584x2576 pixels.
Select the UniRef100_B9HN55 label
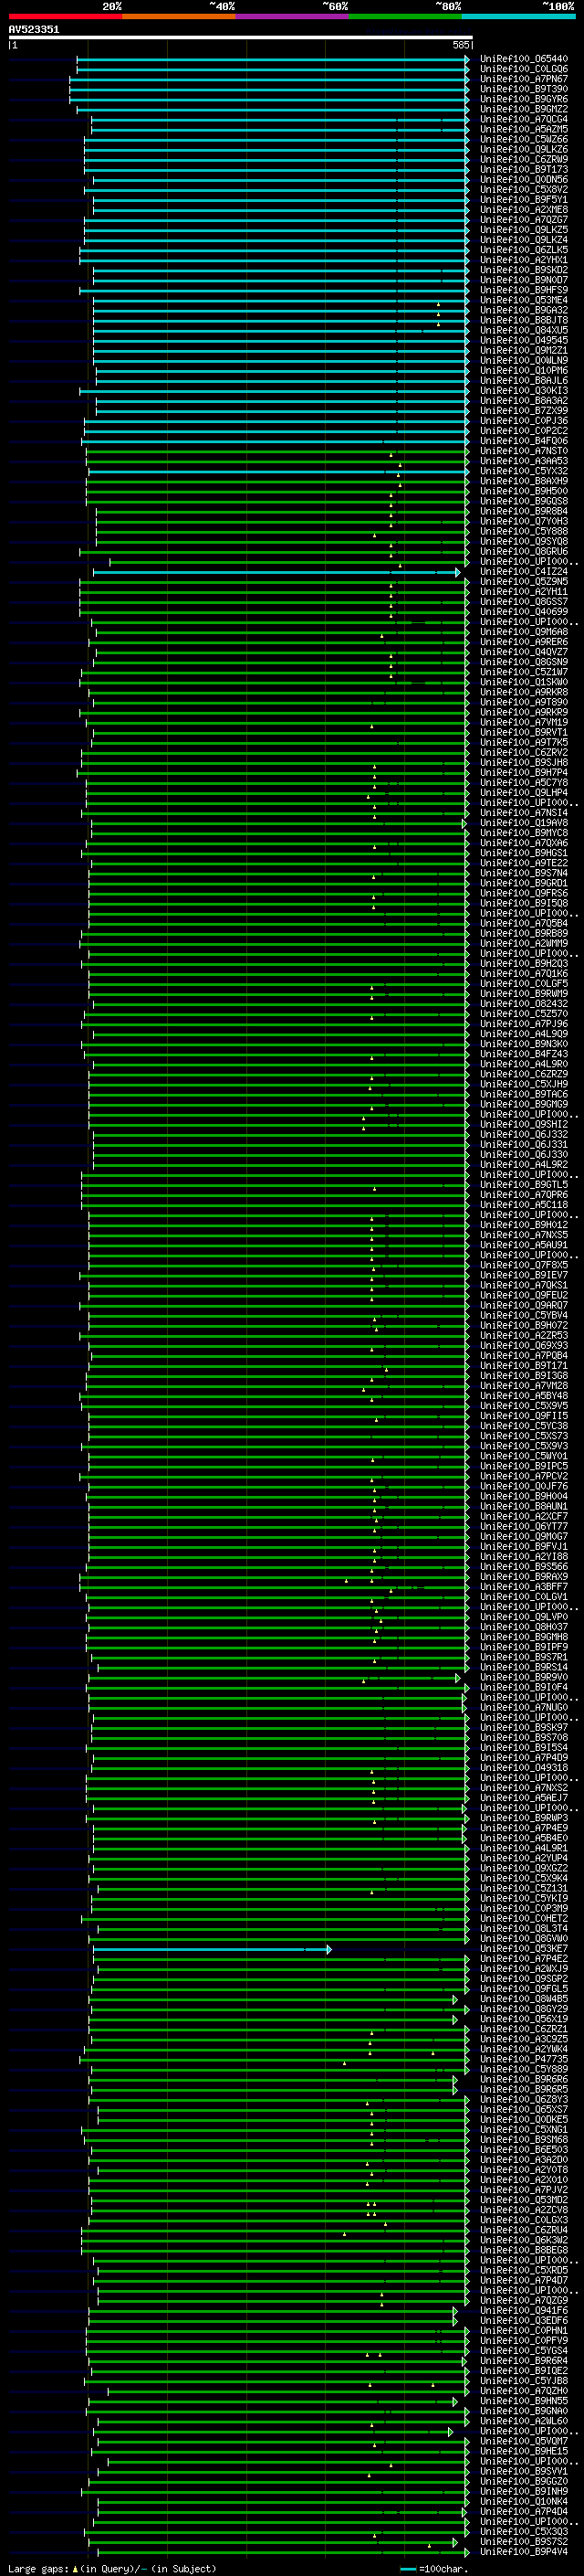pos(524,2401)
